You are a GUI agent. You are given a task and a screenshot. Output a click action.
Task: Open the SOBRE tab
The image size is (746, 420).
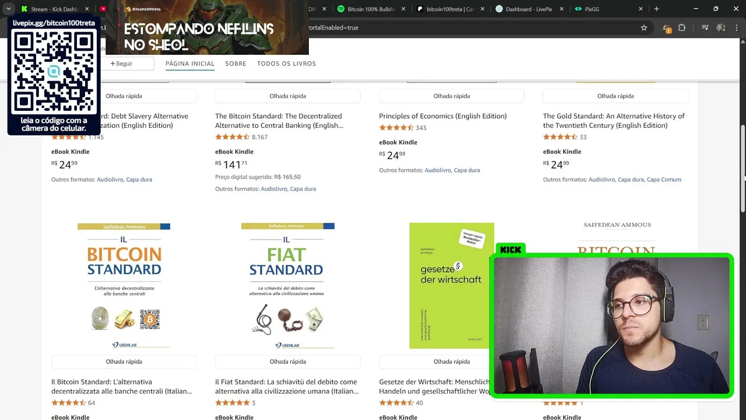tap(235, 64)
